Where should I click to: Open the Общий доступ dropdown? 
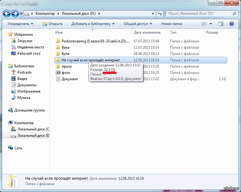(x=138, y=24)
